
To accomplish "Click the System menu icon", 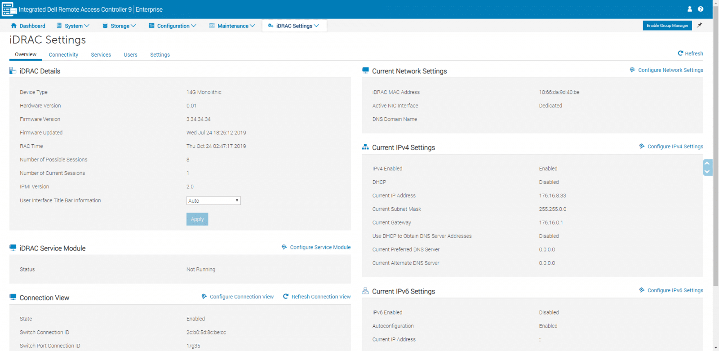I will (x=59, y=26).
